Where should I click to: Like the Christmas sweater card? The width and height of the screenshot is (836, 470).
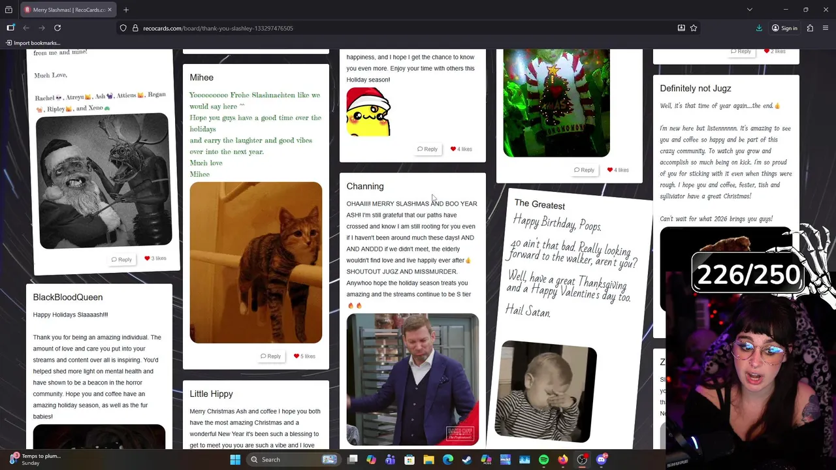[618, 170]
